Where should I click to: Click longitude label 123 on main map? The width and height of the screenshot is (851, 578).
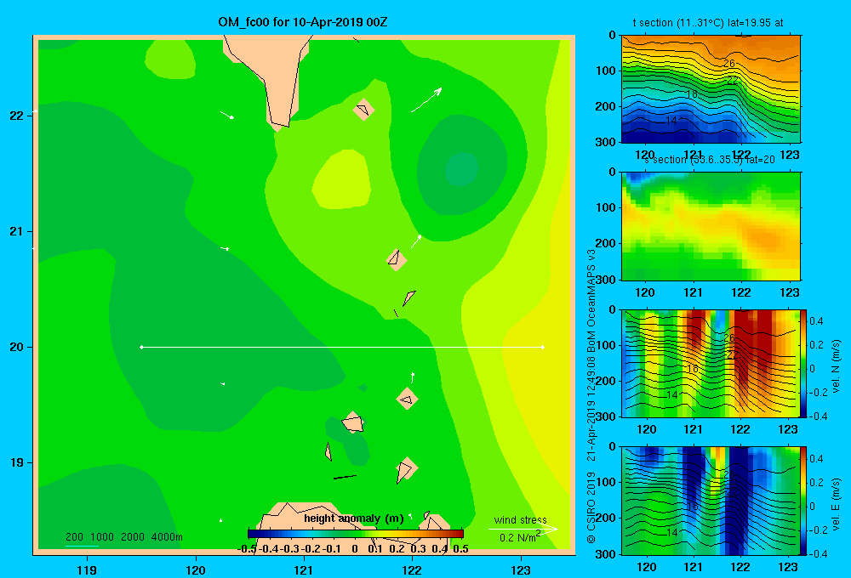click(x=521, y=569)
